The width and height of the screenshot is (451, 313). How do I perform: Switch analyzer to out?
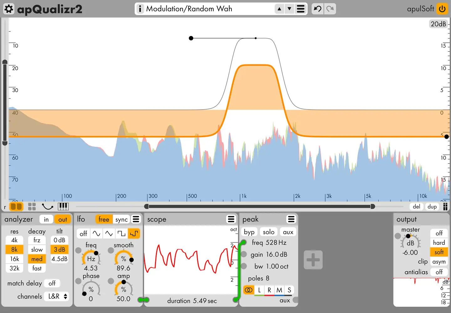click(x=63, y=219)
